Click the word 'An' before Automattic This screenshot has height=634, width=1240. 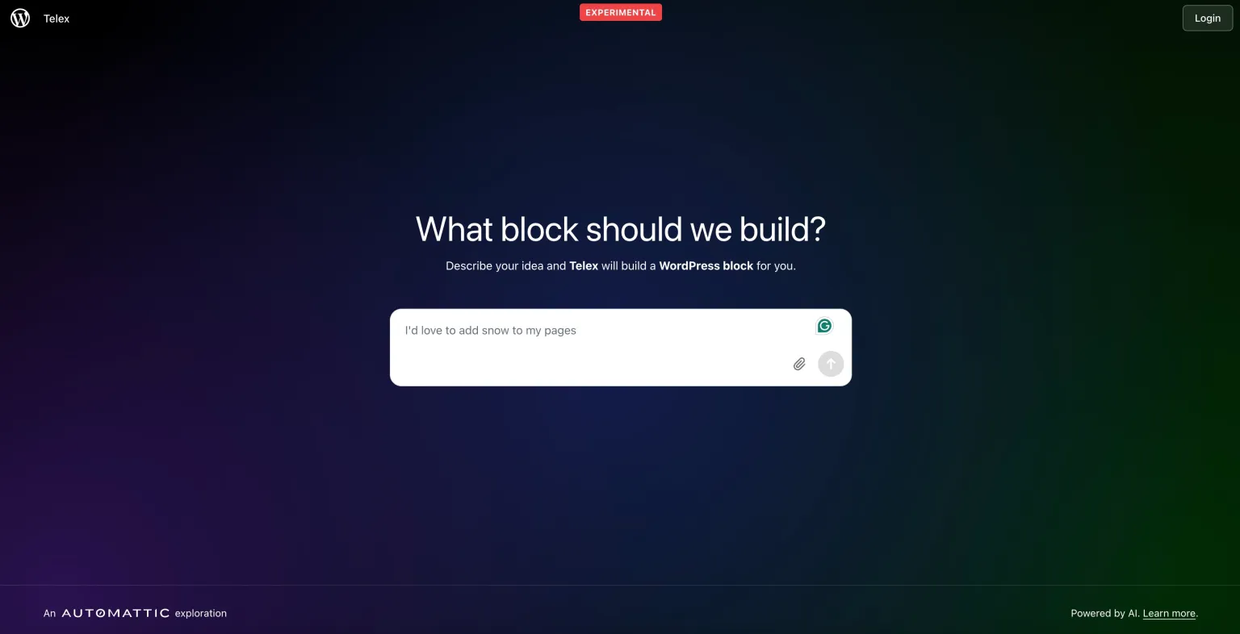point(50,613)
